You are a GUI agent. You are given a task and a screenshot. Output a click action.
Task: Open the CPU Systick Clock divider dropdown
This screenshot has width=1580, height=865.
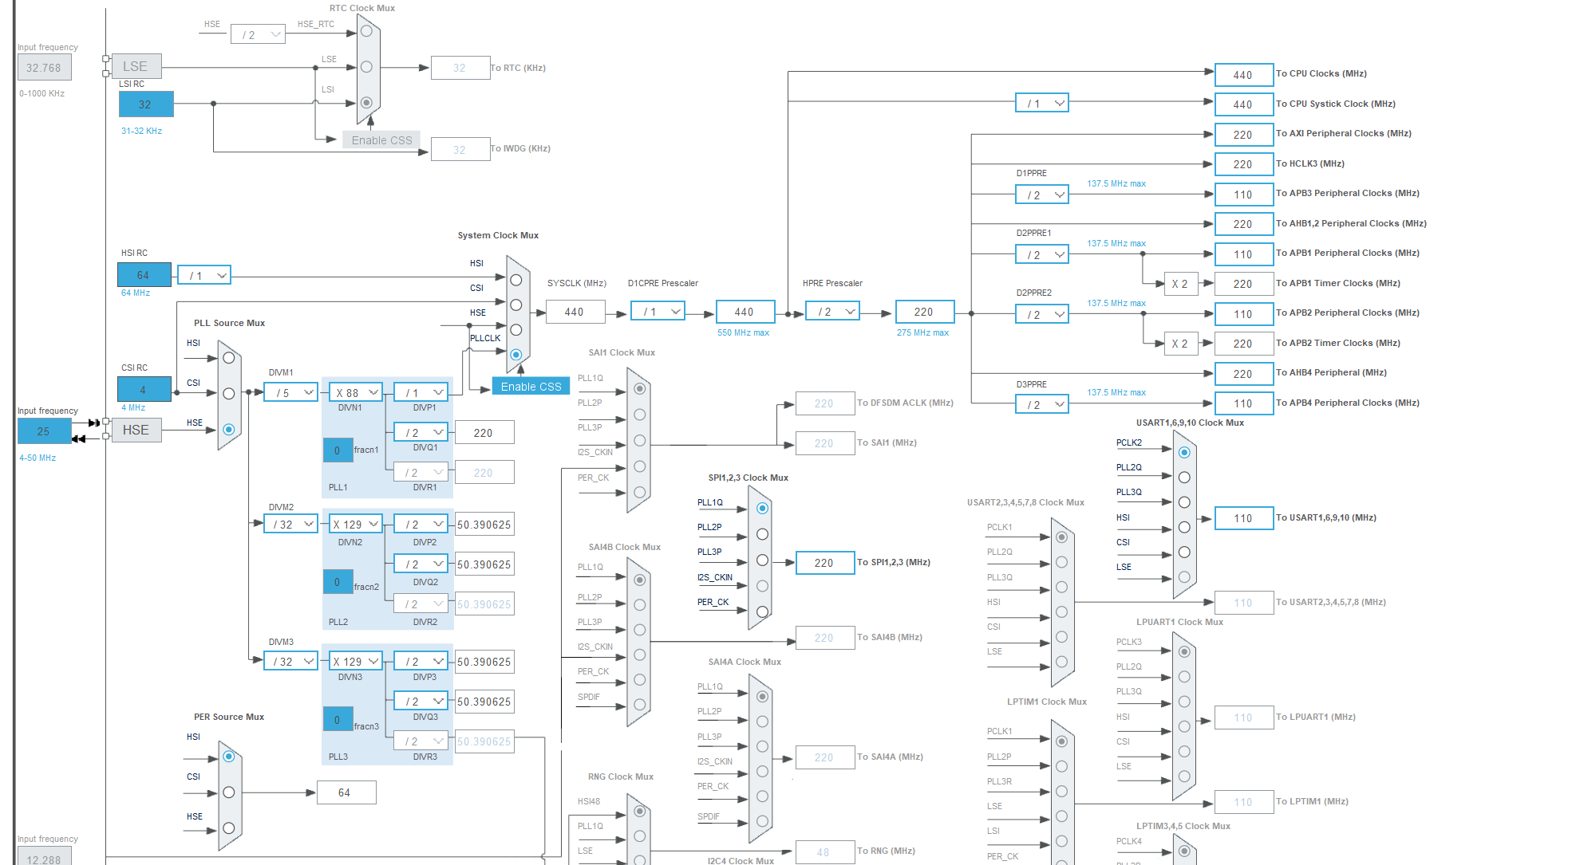click(1042, 103)
